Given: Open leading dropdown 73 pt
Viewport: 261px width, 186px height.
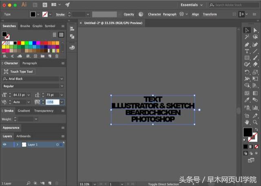Looking at the screenshot, I should click(62, 95).
